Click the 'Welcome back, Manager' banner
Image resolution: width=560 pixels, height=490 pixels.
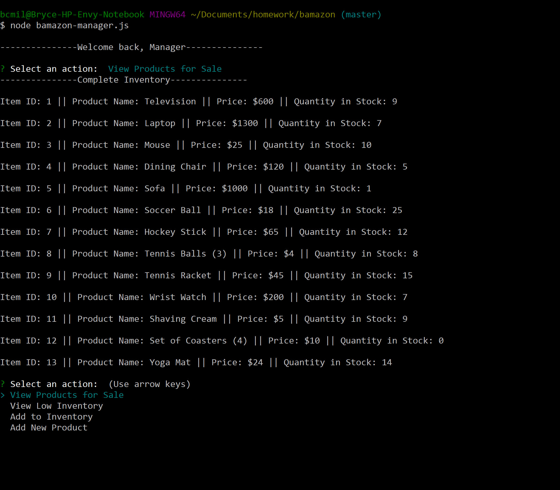pos(131,47)
